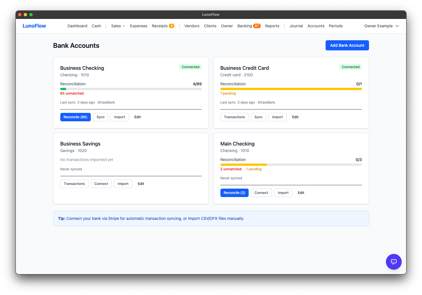Open the chat support widget
Image resolution: width=422 pixels, height=295 pixels.
(394, 262)
